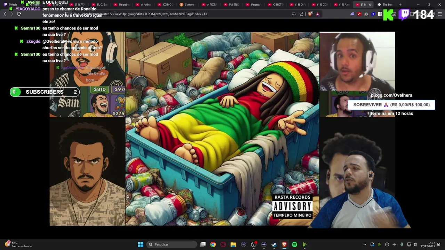Open Task View on taskbar
The width and height of the screenshot is (445, 250).
pos(203,244)
